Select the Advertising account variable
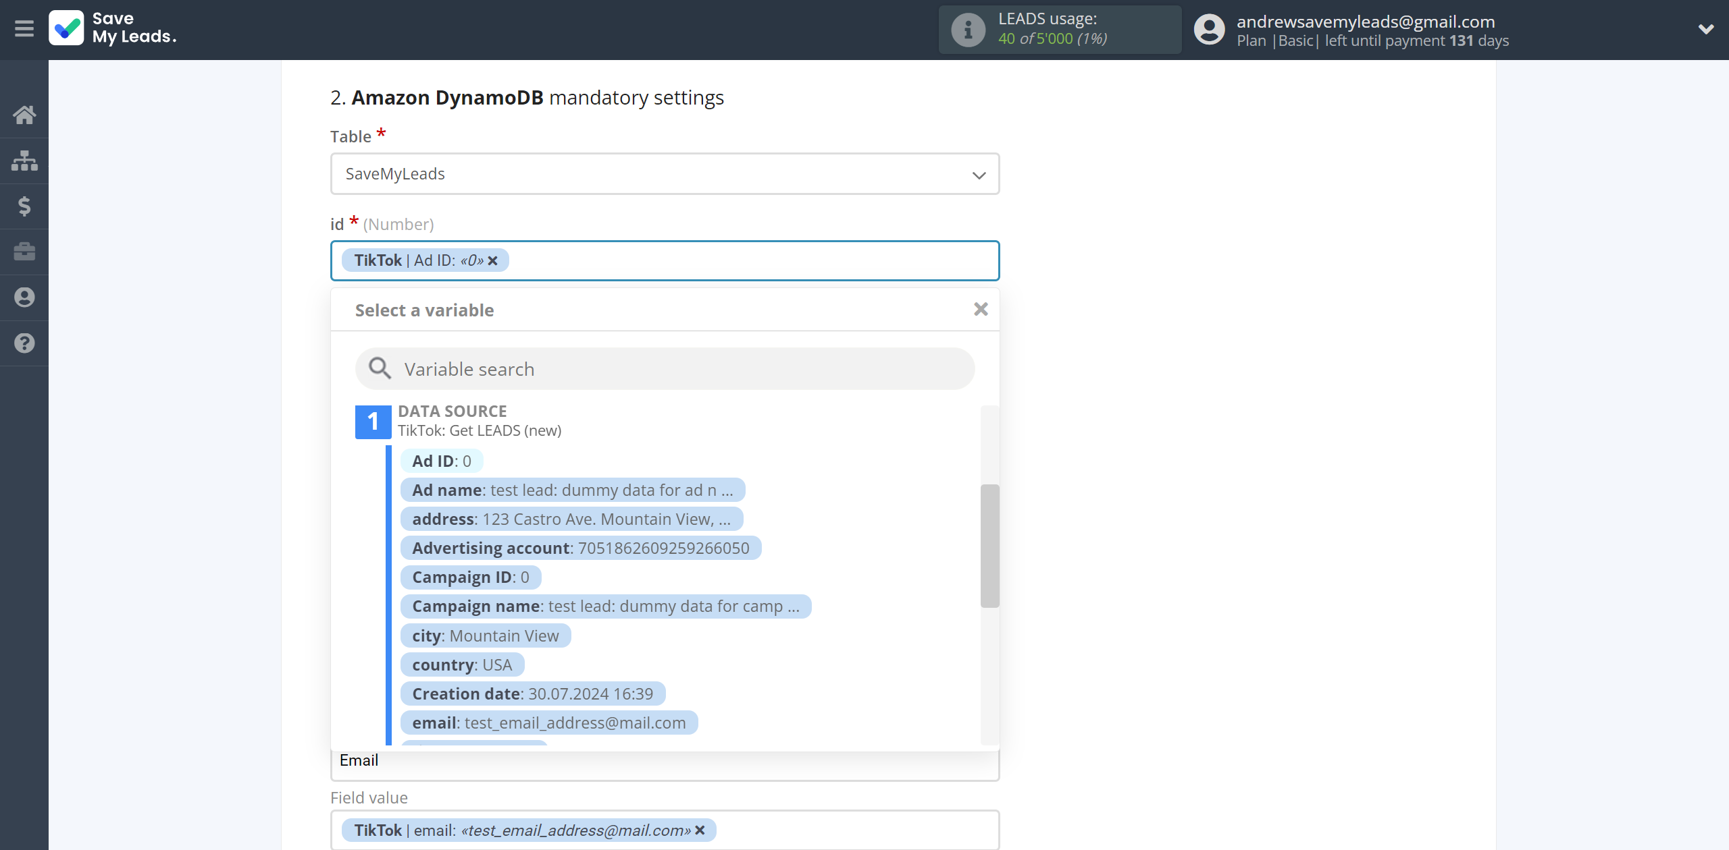This screenshot has height=850, width=1729. click(581, 548)
